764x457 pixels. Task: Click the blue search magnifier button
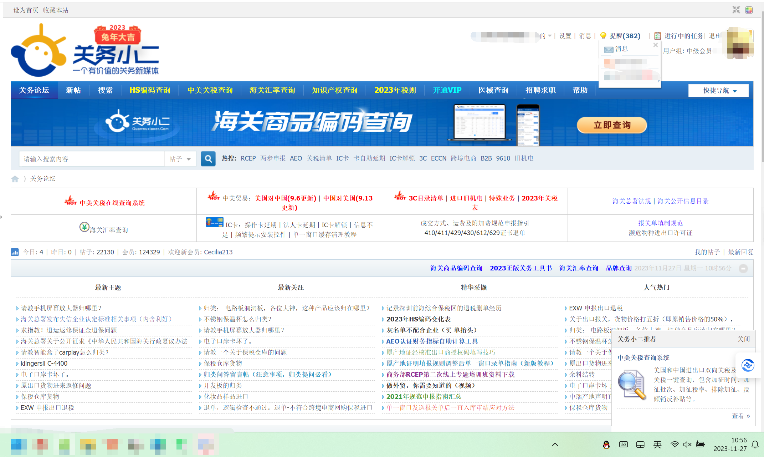[x=208, y=159]
